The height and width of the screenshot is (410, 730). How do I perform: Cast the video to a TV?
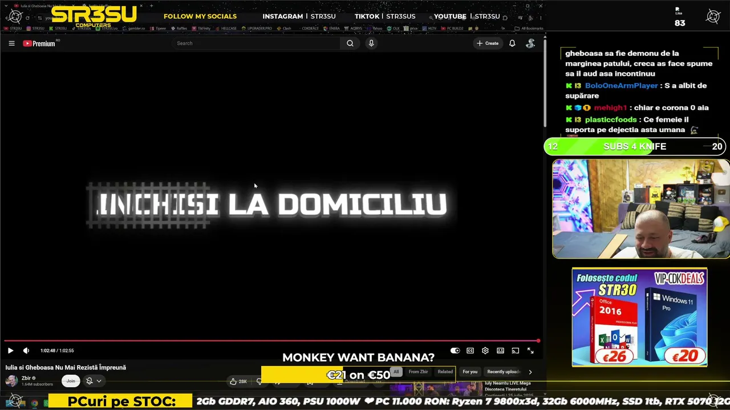(x=516, y=351)
